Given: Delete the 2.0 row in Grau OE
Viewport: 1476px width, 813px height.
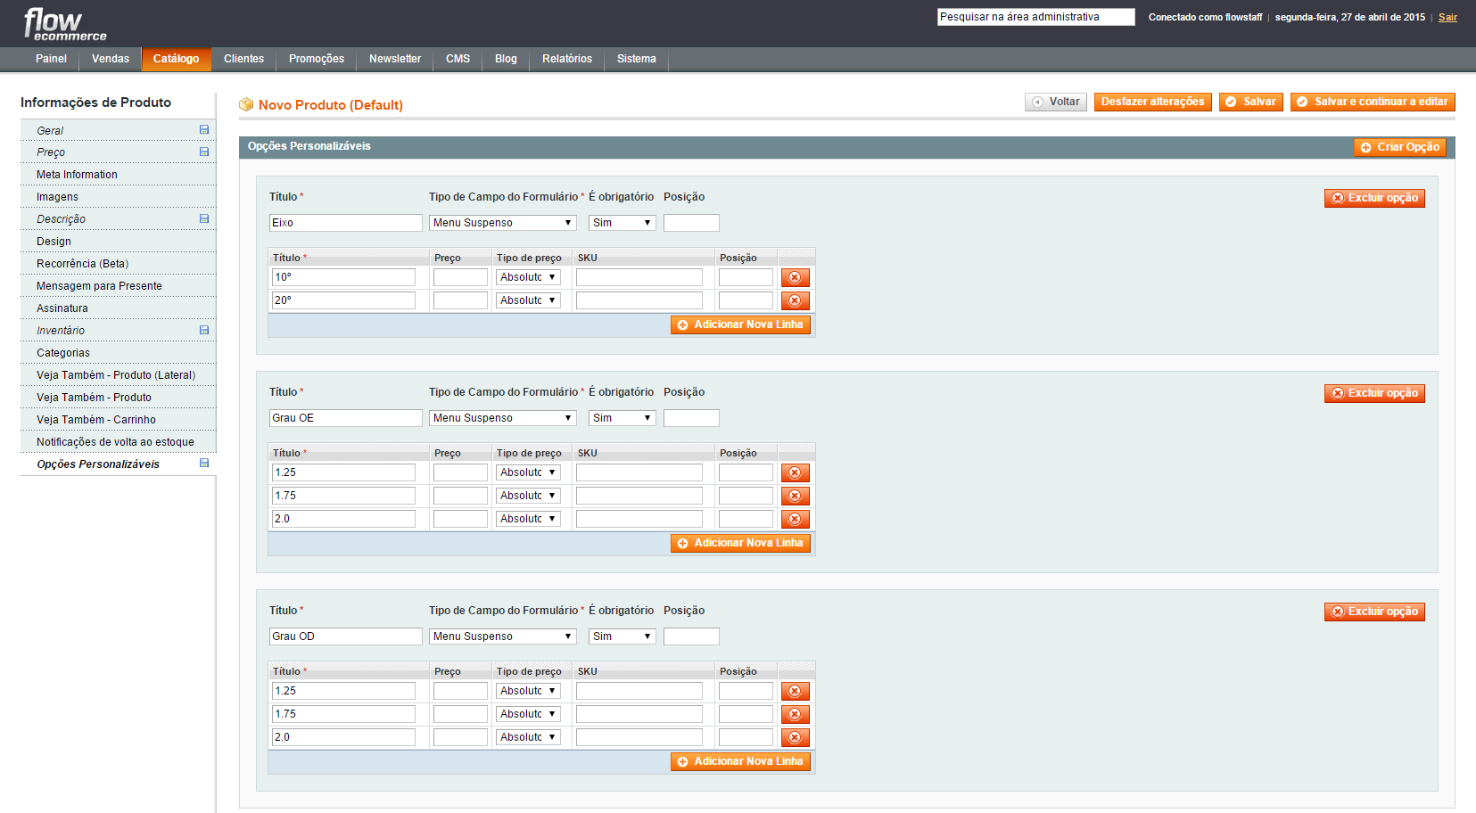Looking at the screenshot, I should pos(795,519).
